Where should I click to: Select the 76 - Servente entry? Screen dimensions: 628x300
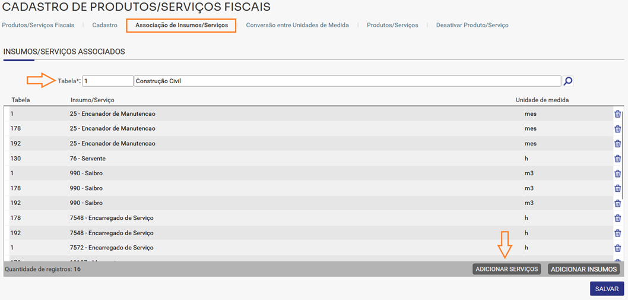(x=88, y=159)
